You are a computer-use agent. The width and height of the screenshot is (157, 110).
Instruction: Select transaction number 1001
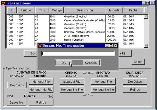(10, 43)
